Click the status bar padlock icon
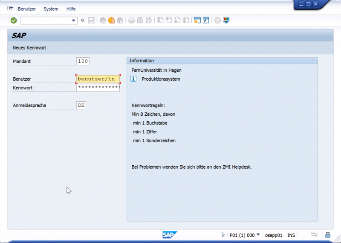The width and height of the screenshot is (341, 243). (x=327, y=235)
